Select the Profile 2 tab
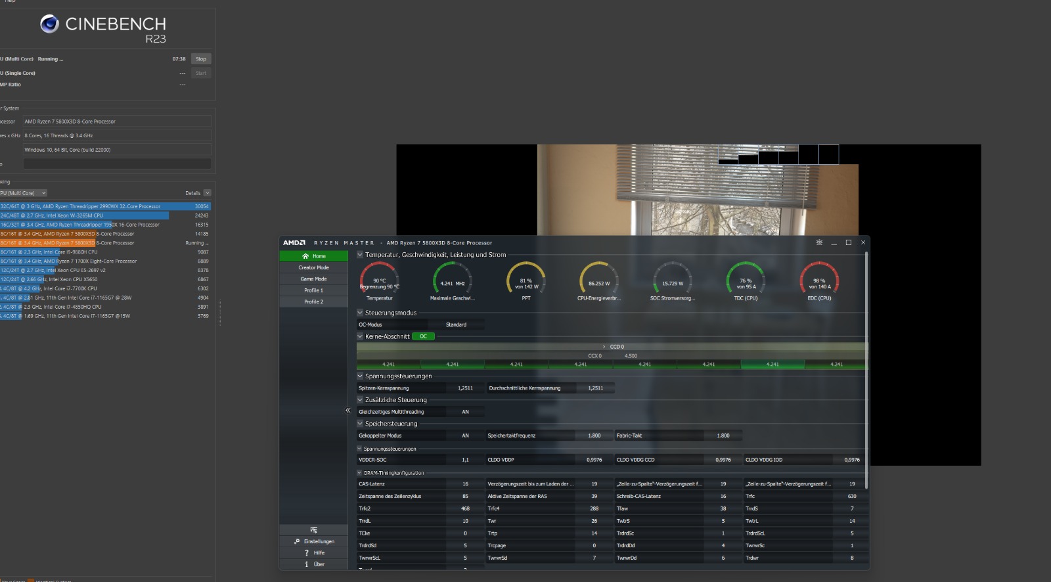This screenshot has height=582, width=1051. click(x=313, y=302)
